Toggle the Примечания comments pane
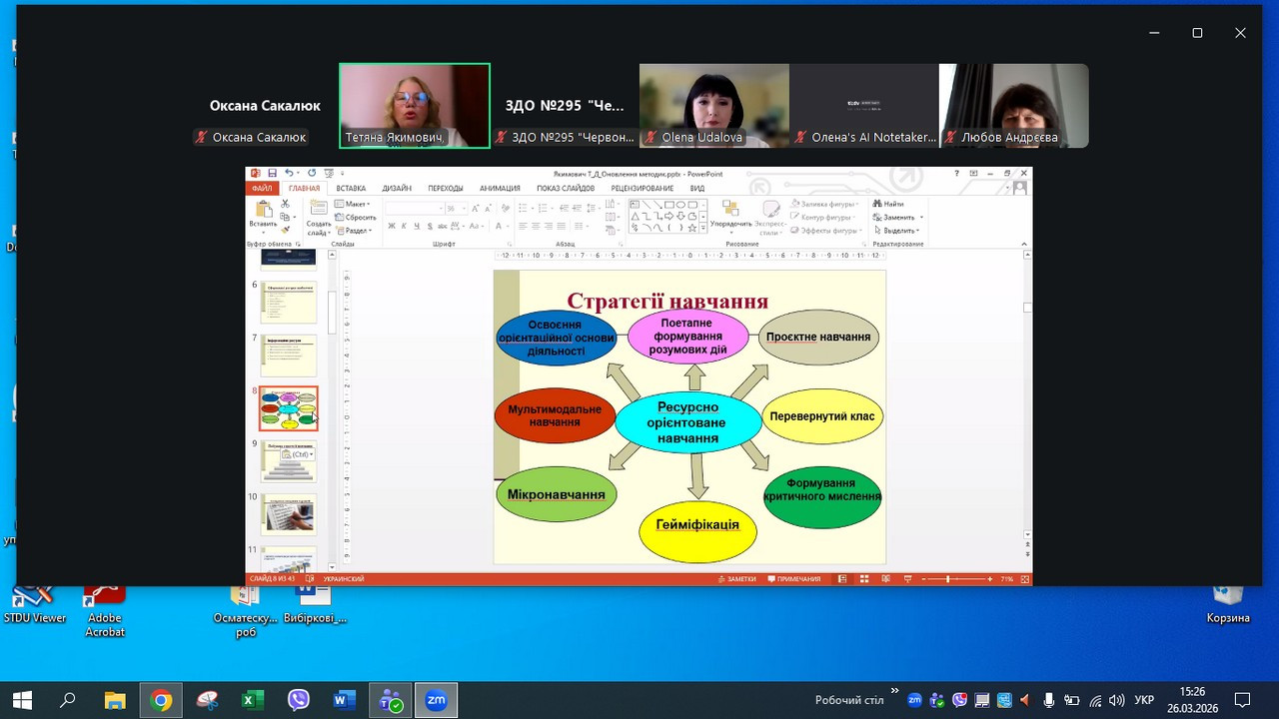1279x719 pixels. (793, 579)
